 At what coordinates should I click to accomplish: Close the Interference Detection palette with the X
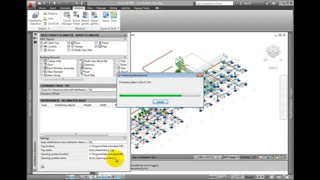[x=35, y=34]
